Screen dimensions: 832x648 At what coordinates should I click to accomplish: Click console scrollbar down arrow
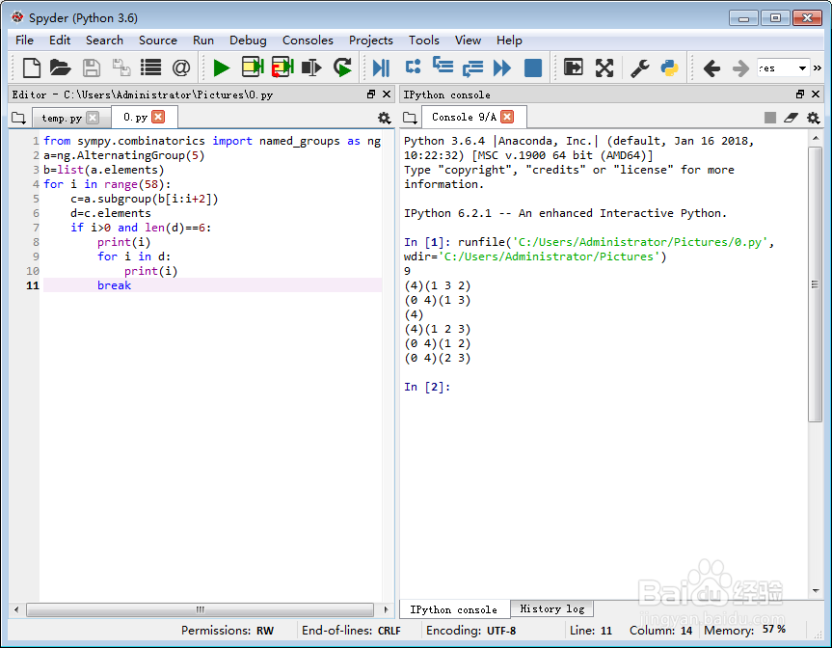tap(816, 591)
